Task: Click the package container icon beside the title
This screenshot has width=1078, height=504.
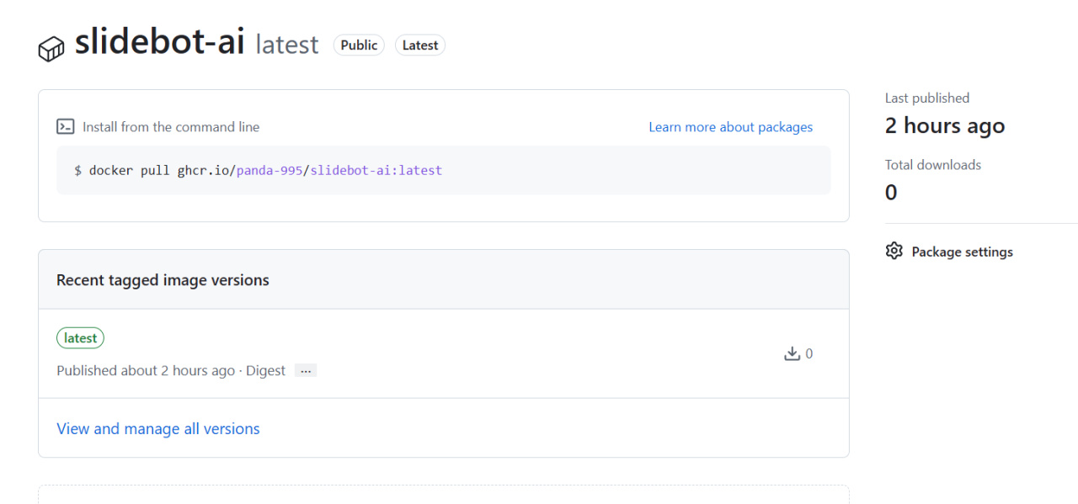Action: coord(51,48)
